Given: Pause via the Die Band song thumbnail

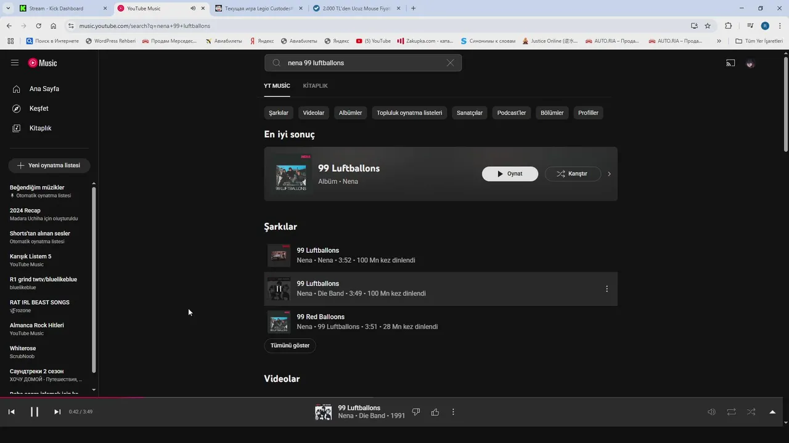Looking at the screenshot, I should [279, 289].
